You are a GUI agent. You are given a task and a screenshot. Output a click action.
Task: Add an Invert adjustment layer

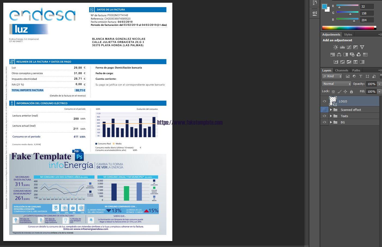pyautogui.click(x=336, y=62)
